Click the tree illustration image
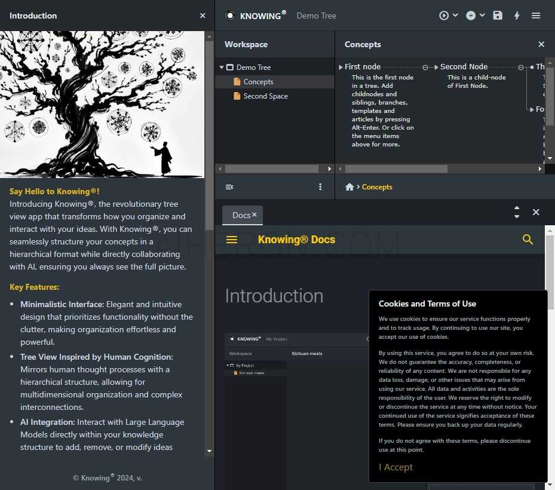This screenshot has width=555, height=490. (x=102, y=105)
